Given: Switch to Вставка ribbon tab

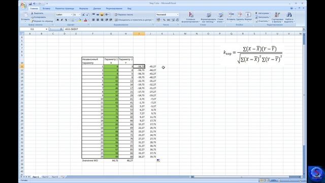Looking at the screenshot, I should [46, 9].
